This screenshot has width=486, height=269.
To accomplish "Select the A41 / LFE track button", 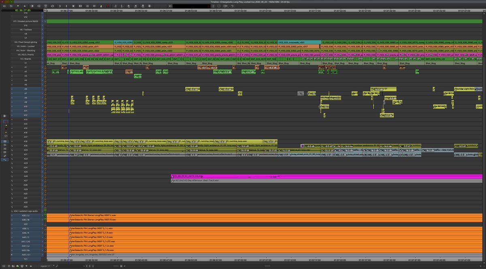I will point(26,241).
